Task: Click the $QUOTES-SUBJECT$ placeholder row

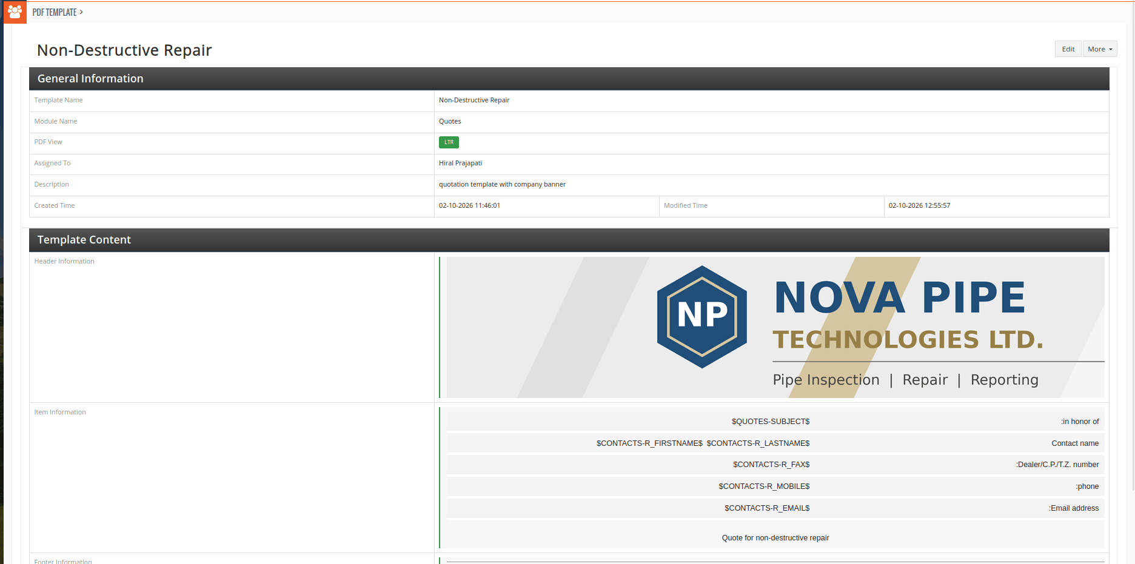Action: point(775,422)
